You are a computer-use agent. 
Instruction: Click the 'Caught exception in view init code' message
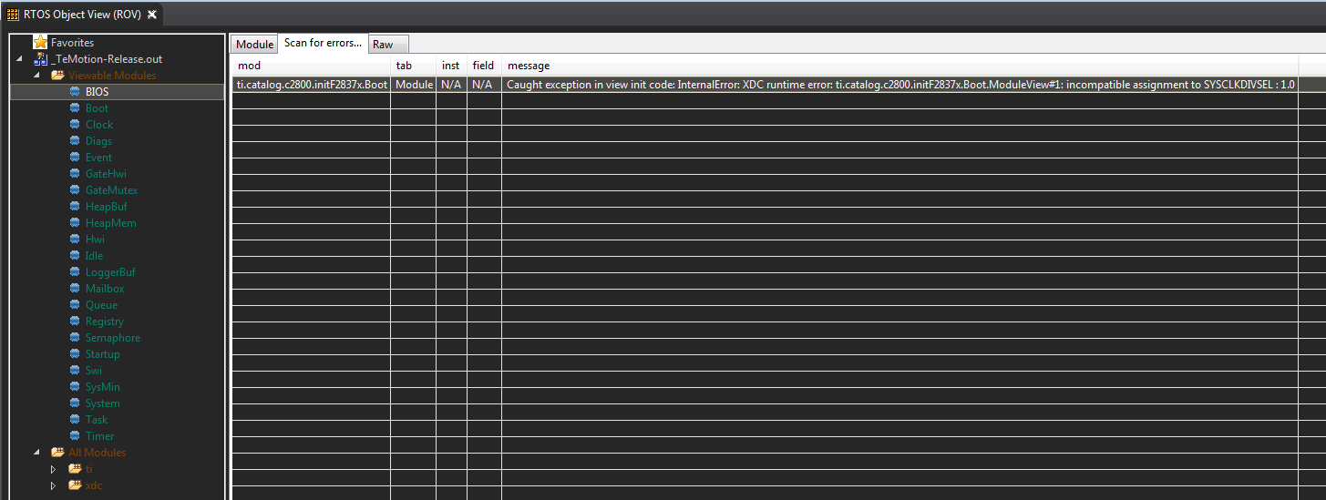pos(900,85)
